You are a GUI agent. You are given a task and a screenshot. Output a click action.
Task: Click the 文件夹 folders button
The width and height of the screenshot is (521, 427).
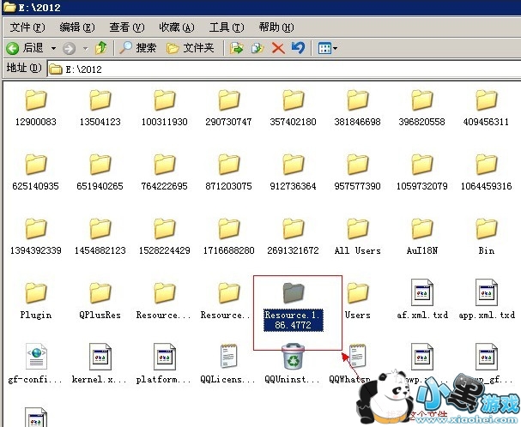[x=191, y=48]
